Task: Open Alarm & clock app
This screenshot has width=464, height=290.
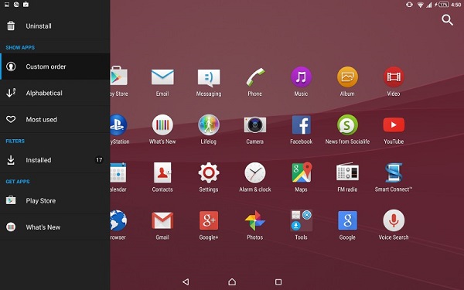Action: click(254, 178)
